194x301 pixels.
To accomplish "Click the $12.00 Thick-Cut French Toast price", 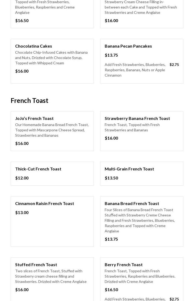I will pyautogui.click(x=22, y=178).
